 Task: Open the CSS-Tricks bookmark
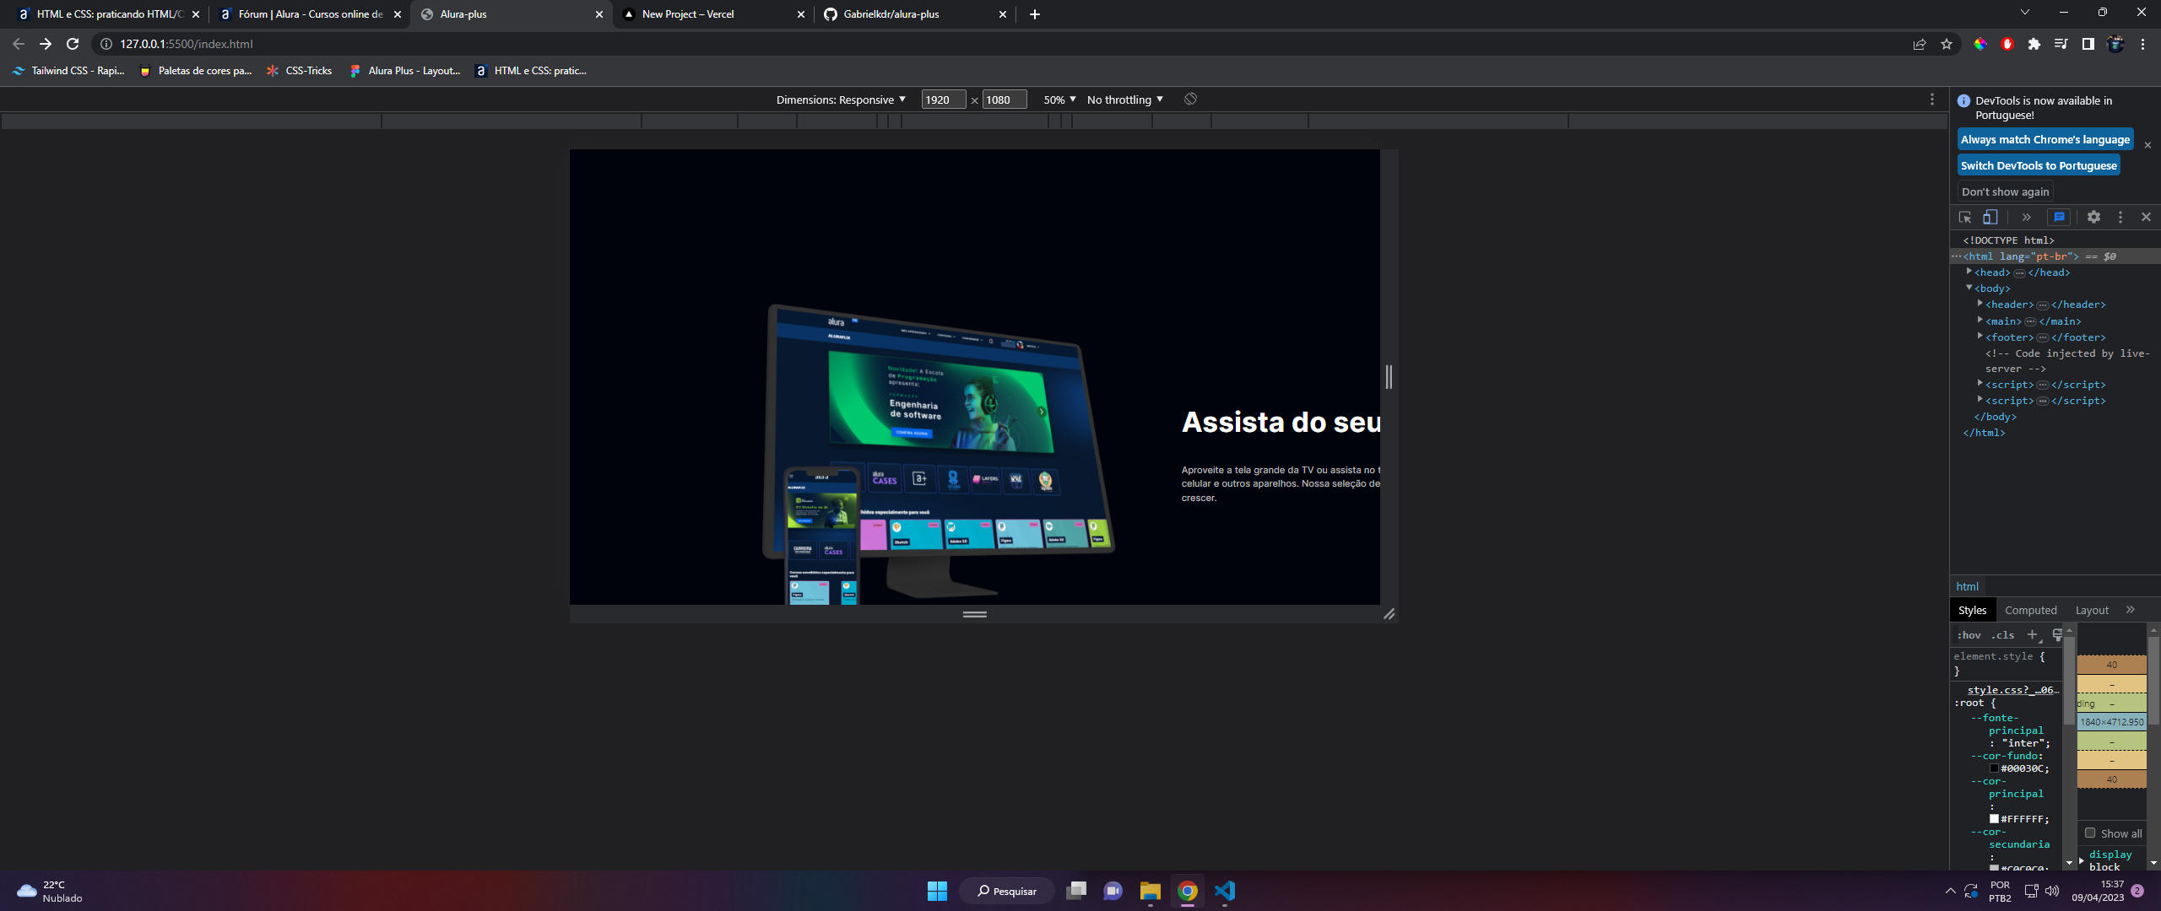pos(300,71)
